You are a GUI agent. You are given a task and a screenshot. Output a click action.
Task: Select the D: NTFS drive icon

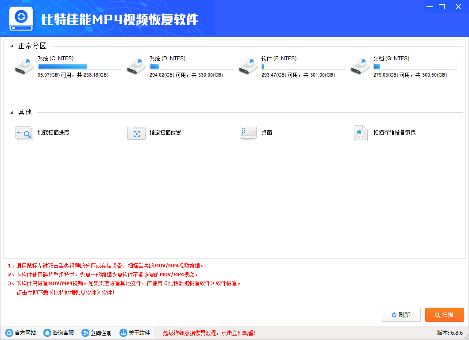click(x=136, y=66)
